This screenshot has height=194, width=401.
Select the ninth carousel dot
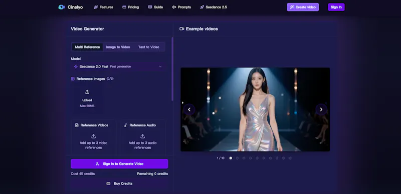tap(284, 158)
